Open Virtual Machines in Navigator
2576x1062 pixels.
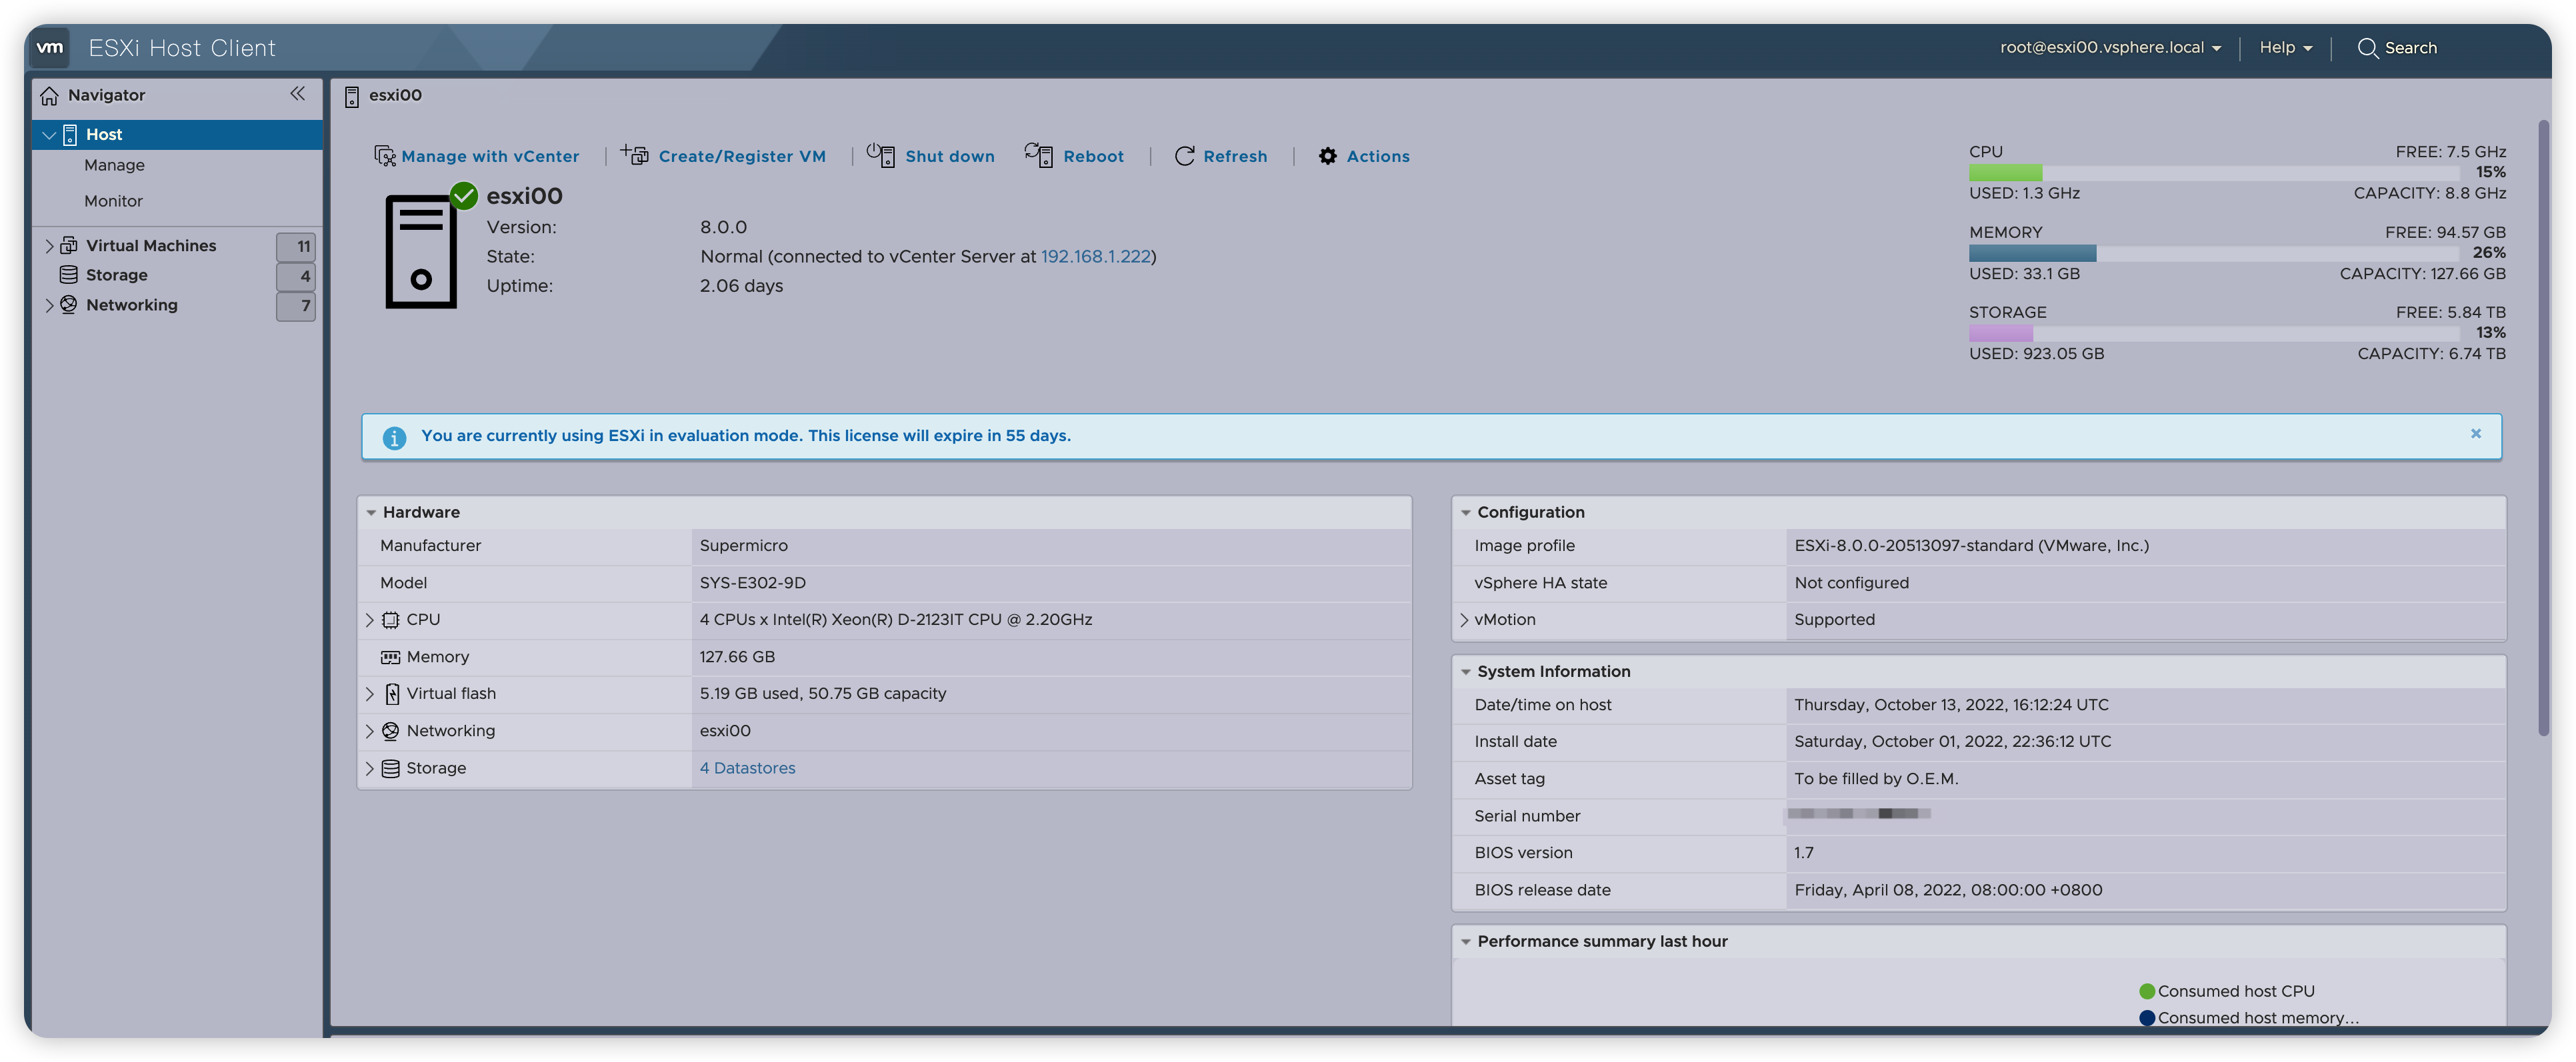[151, 246]
